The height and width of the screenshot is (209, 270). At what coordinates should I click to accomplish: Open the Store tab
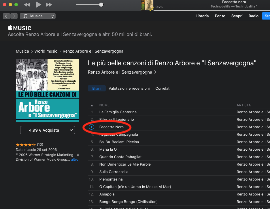(x=266, y=16)
